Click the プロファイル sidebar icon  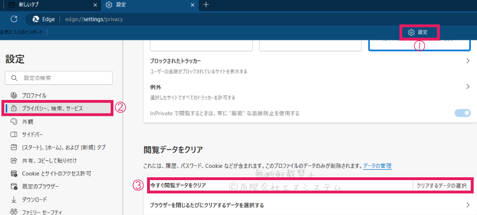(14, 96)
